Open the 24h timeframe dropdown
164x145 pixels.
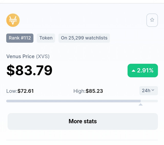point(149,91)
